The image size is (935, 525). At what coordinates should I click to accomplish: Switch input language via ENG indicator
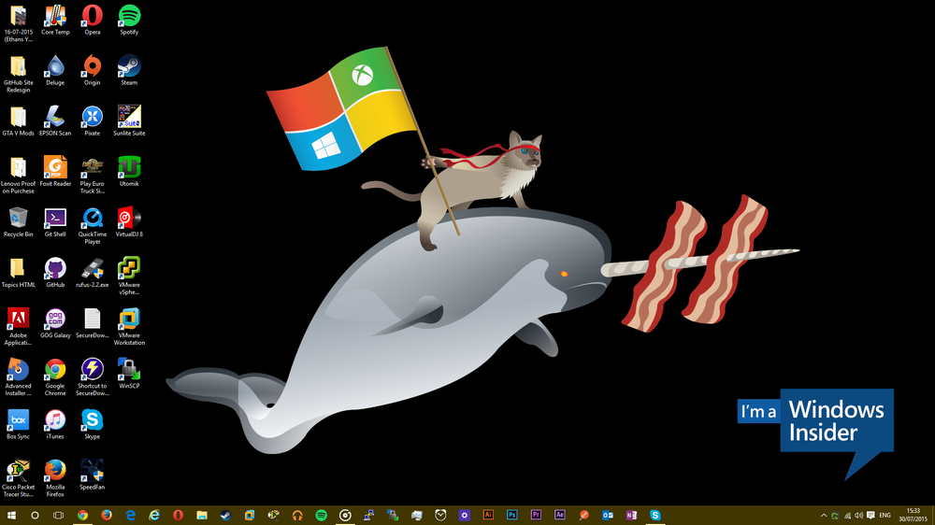(x=885, y=516)
